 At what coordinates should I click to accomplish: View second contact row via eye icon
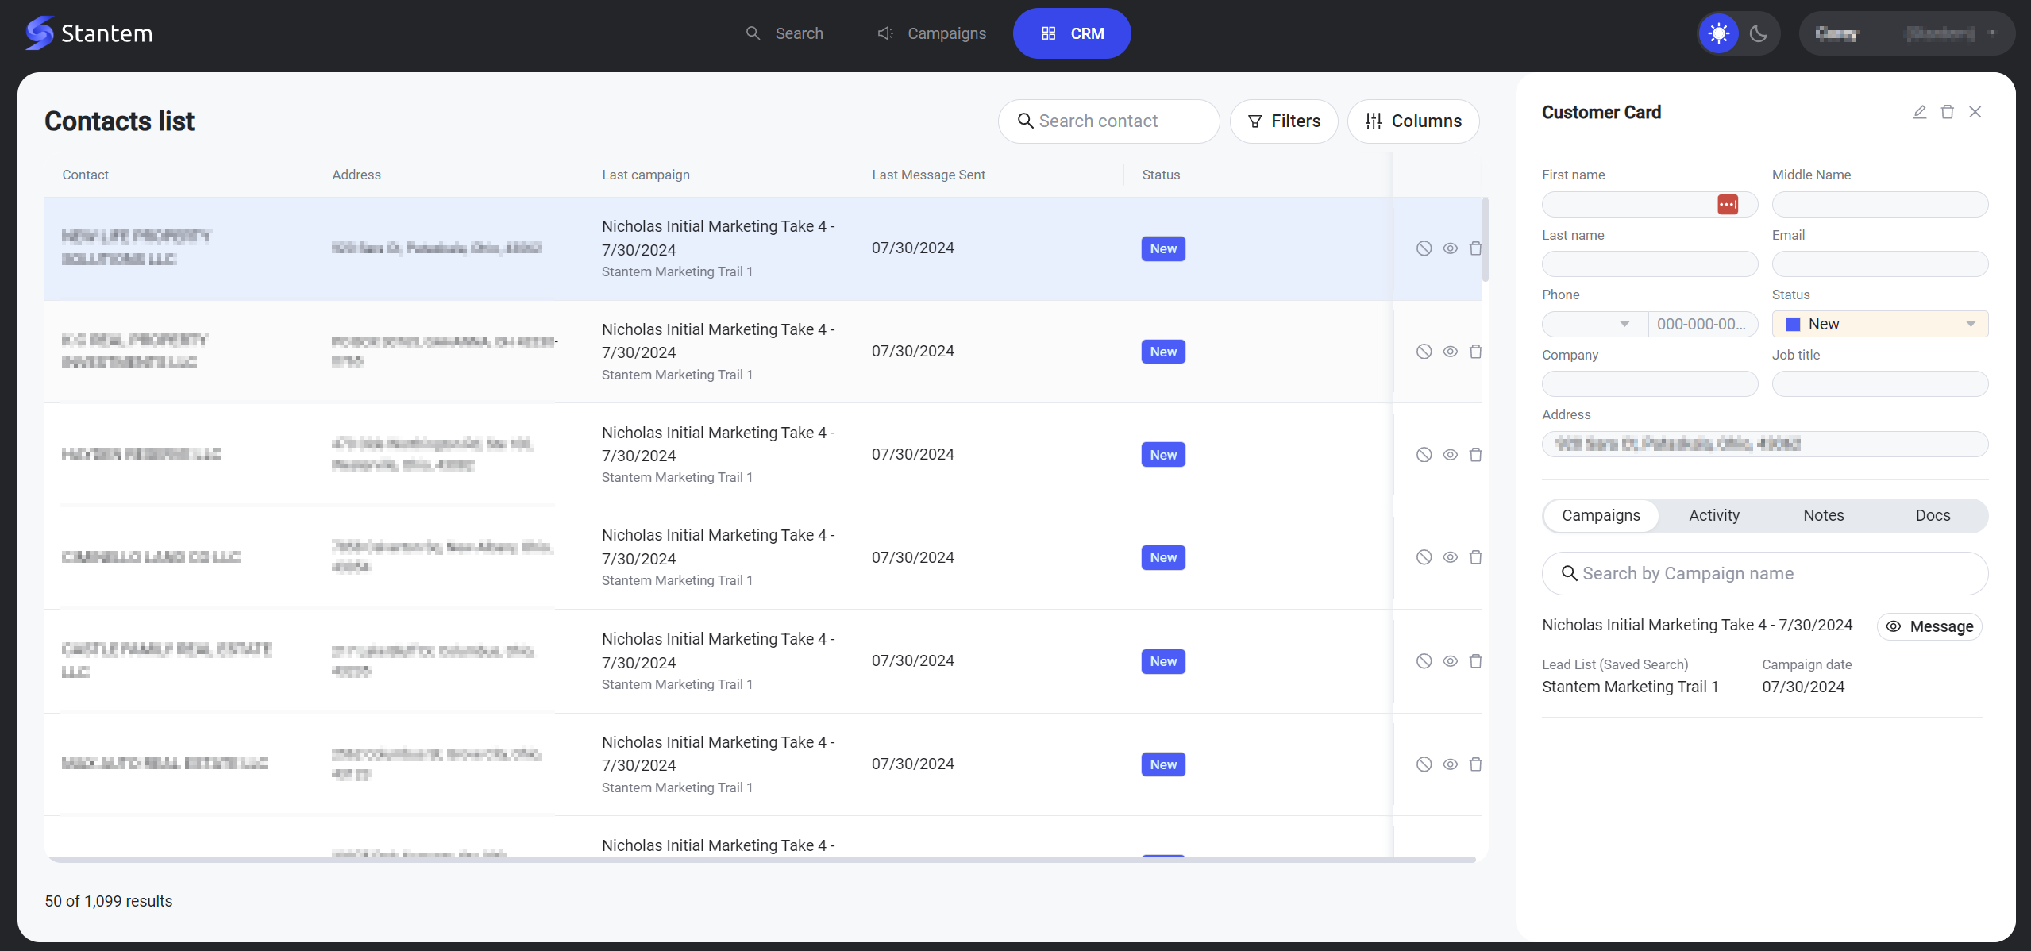1450,352
